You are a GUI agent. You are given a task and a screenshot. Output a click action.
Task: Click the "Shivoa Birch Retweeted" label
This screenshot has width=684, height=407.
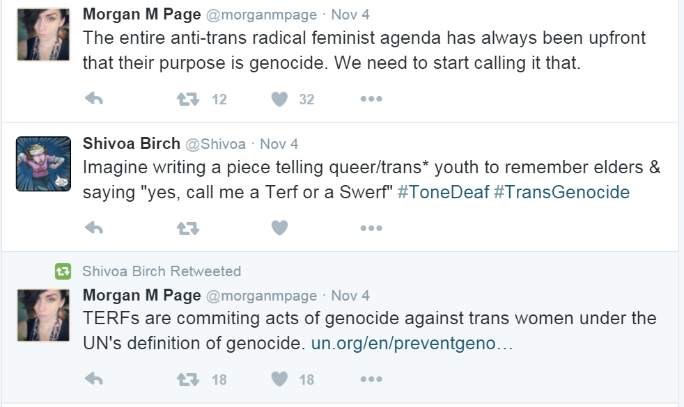[x=162, y=271]
